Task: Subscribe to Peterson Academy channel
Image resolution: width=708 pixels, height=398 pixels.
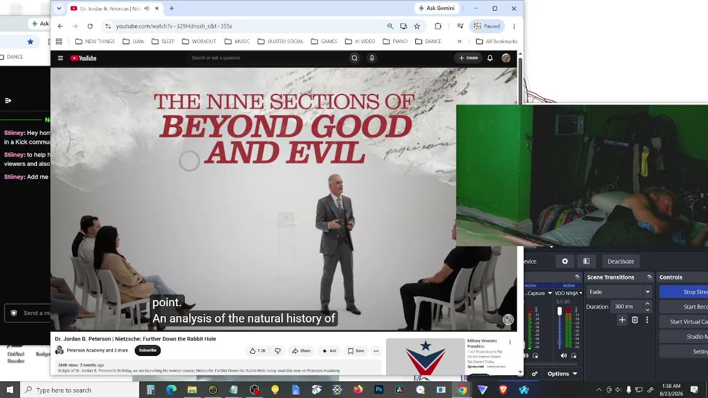Action: pos(148,350)
